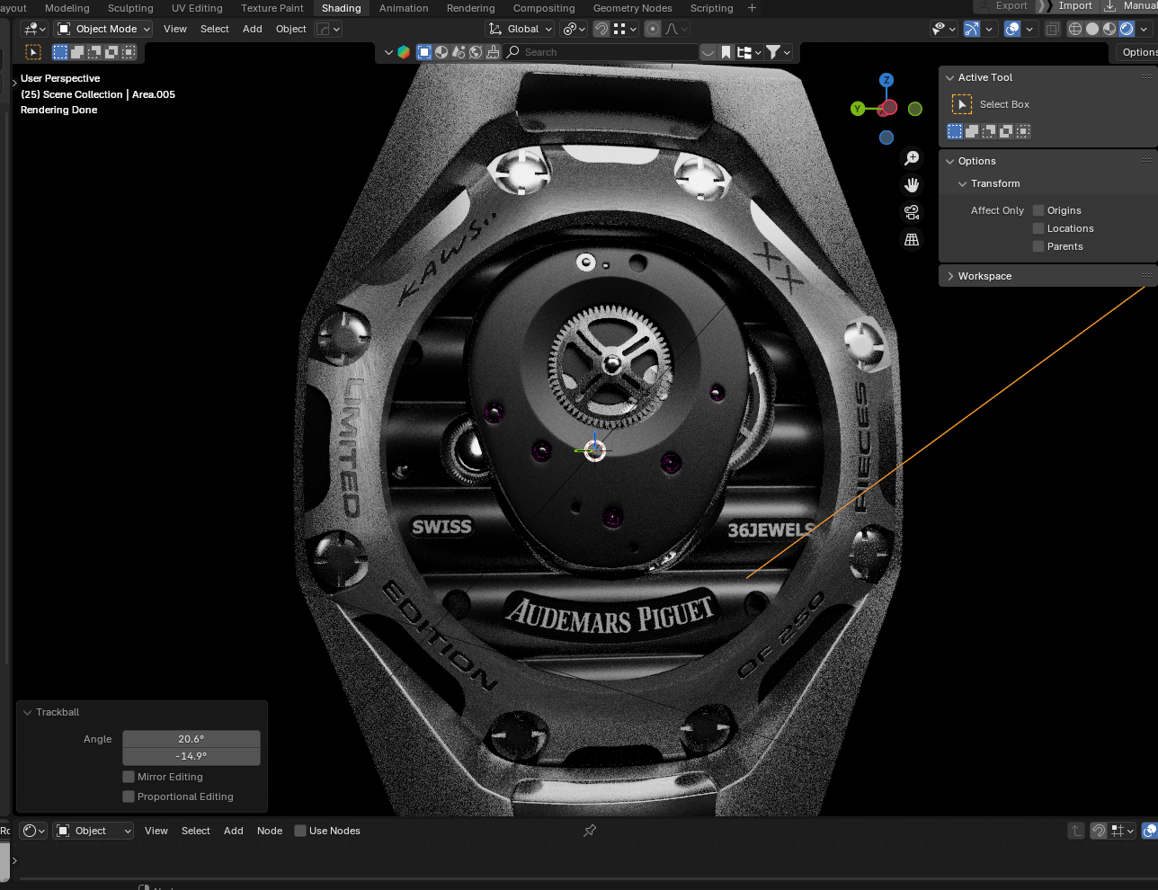Image resolution: width=1158 pixels, height=890 pixels.
Task: Open viewport shading options dropdown arrow
Action: tap(1145, 29)
